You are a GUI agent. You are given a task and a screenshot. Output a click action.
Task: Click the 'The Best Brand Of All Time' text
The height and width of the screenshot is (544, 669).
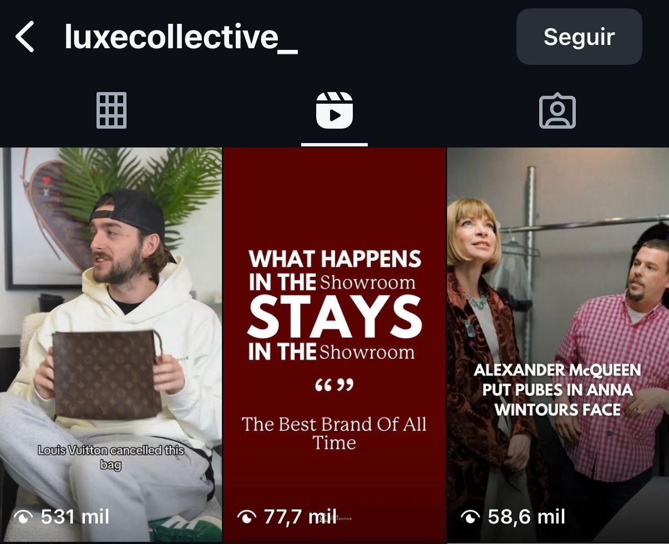[x=334, y=433]
